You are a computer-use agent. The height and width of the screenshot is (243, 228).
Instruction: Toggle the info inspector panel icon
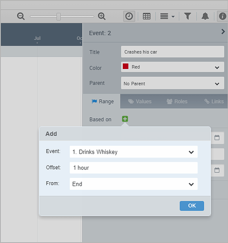[223, 16]
